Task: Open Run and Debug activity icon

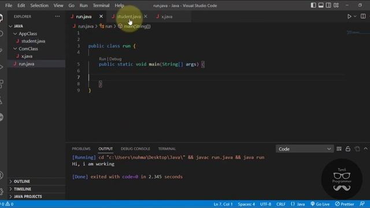Action: coord(1,67)
